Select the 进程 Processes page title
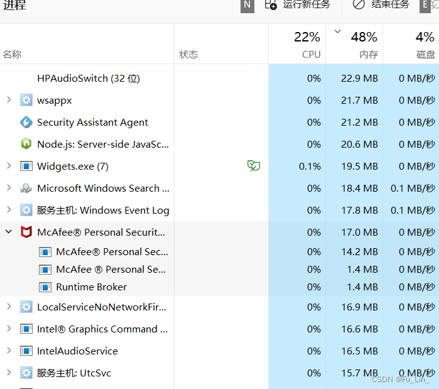This screenshot has width=439, height=389. tap(14, 5)
